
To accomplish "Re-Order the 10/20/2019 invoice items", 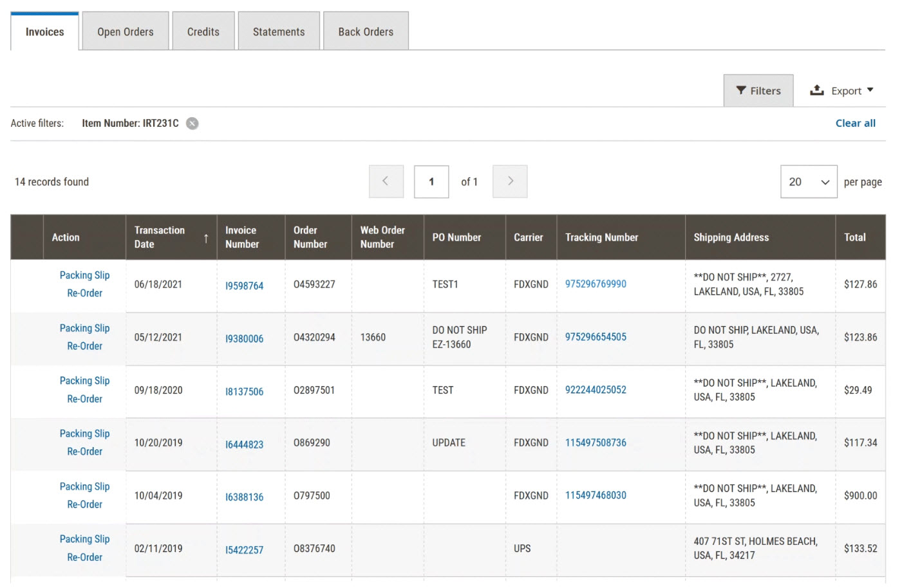I will [84, 452].
